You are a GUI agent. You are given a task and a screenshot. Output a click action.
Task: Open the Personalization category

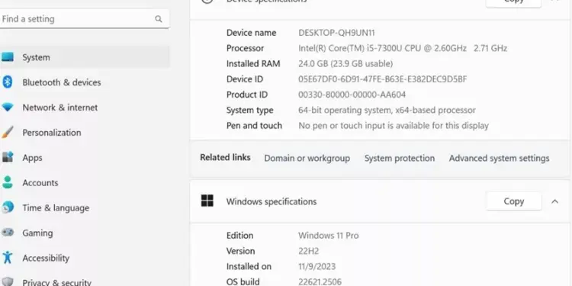[85, 133]
